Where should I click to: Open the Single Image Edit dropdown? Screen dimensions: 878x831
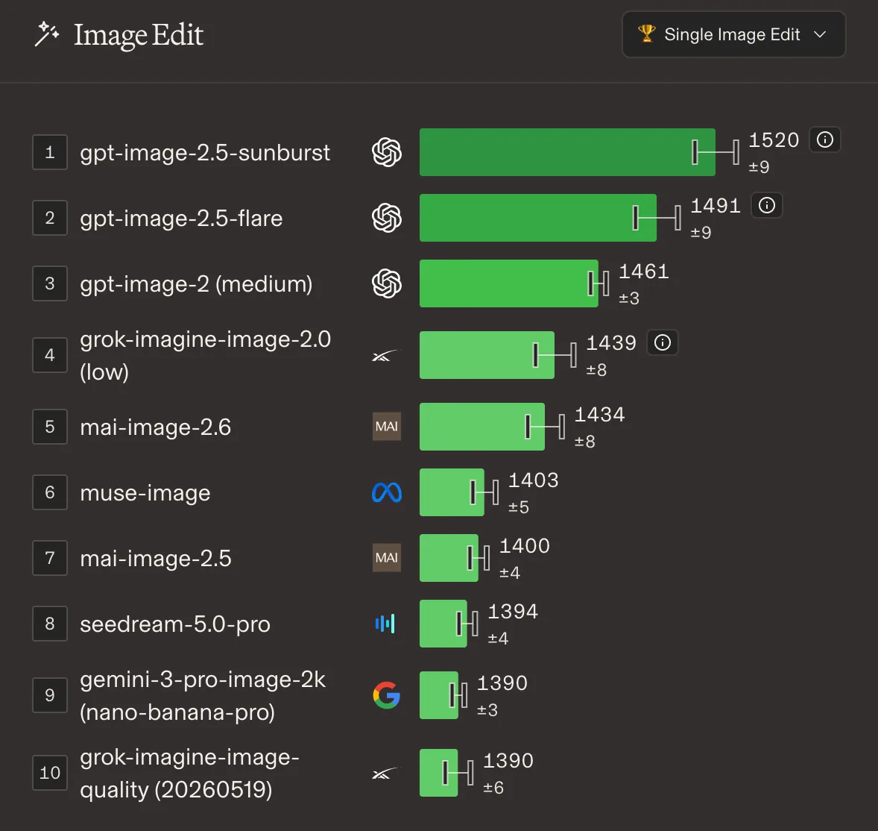coord(733,34)
